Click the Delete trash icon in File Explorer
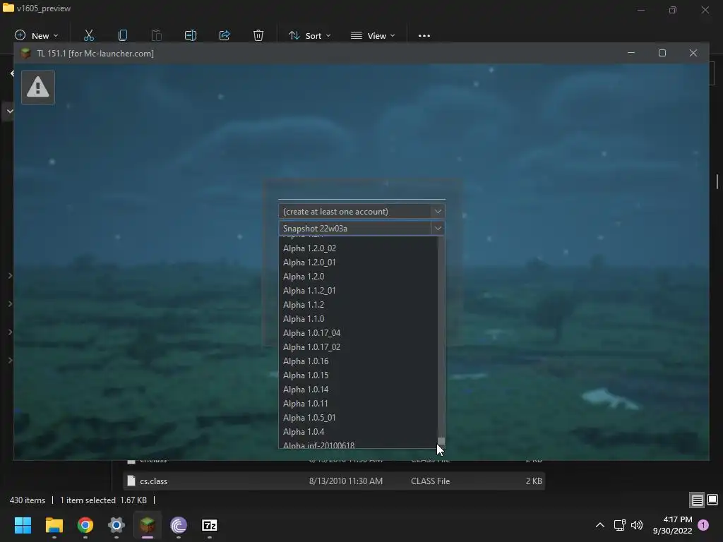Viewport: 723px width, 542px height. 258,35
